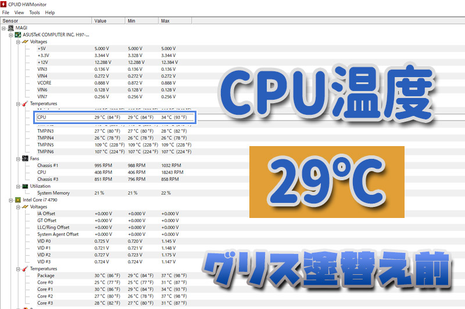Collapse the Intel Core i7 Voltages group

tap(18, 207)
